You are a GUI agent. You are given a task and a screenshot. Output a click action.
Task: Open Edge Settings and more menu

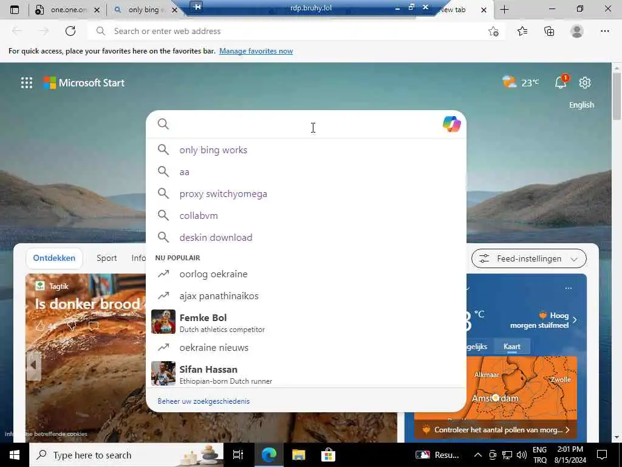point(604,31)
